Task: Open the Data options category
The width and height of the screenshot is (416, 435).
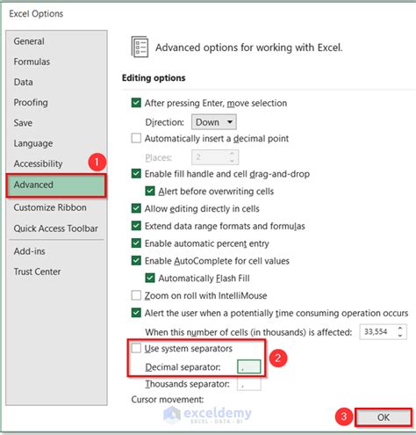Action: coord(23,82)
